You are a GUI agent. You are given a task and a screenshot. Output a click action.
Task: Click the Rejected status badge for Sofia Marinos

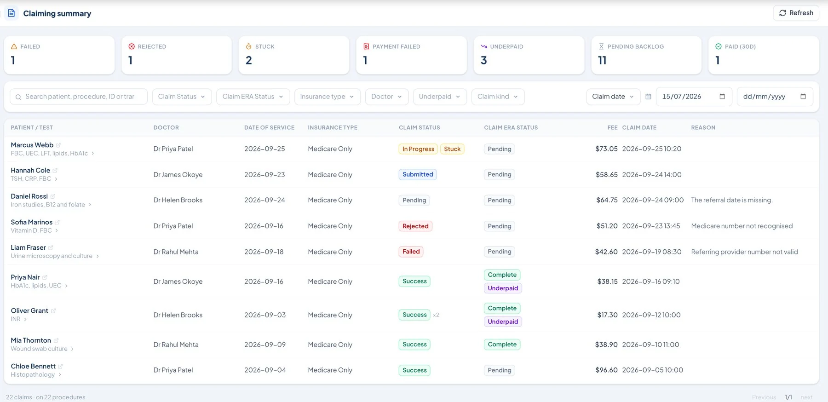415,226
